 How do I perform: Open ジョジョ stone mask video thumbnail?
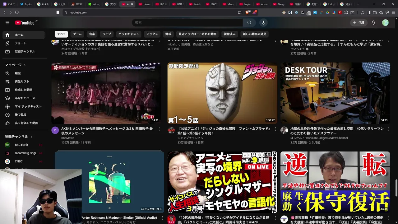tap(222, 93)
